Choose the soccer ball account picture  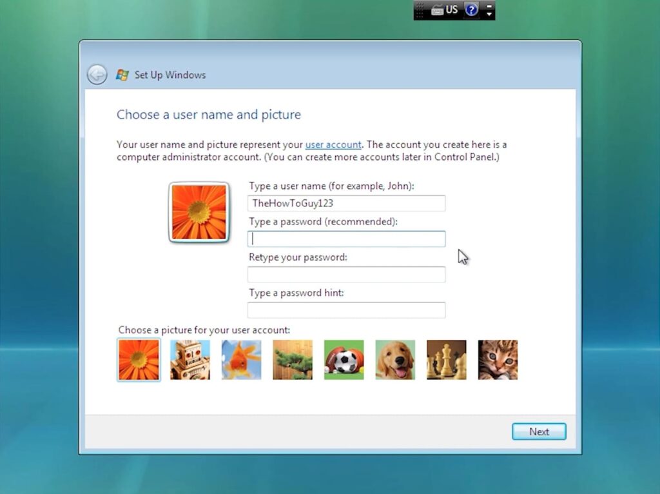point(344,360)
